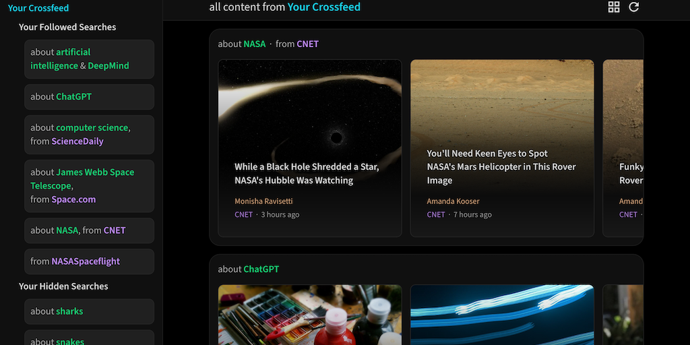The width and height of the screenshot is (690, 345).
Task: Open Your Crossfeed sidebar heading
Action: (38, 7)
